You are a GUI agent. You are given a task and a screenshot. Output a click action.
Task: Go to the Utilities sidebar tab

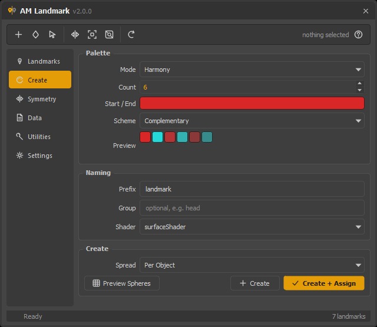[40, 137]
